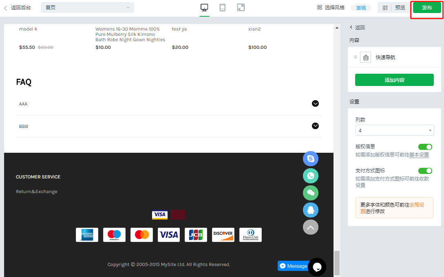This screenshot has width=444, height=277.
Task: Click the 添加内容 button
Action: [394, 80]
